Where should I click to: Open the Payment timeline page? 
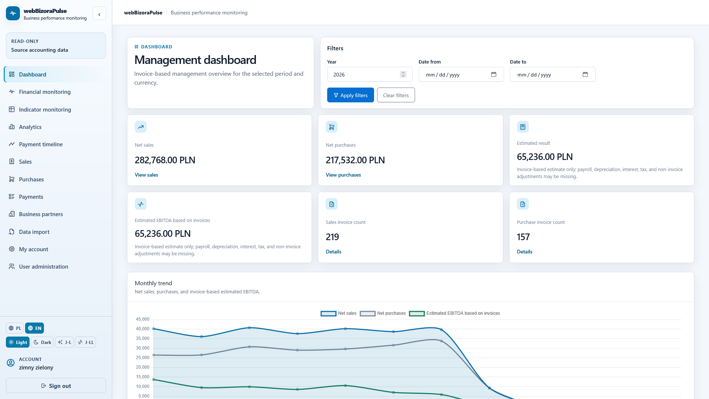(56, 144)
